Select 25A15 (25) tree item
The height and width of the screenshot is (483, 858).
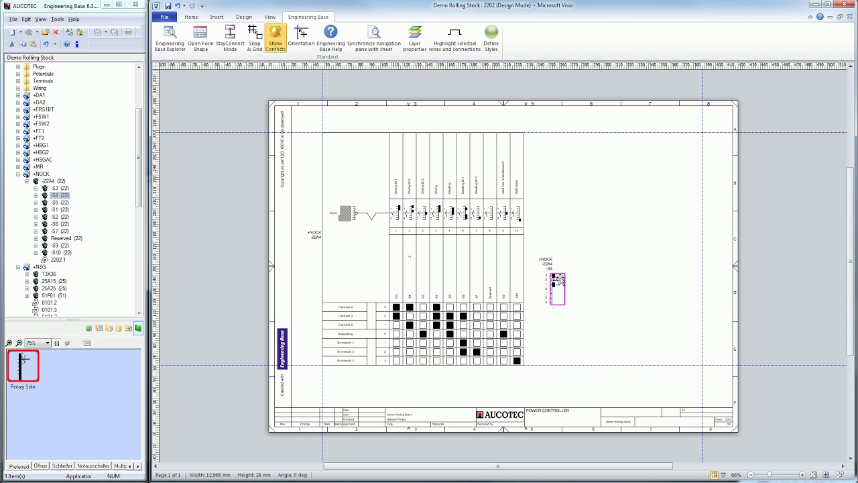[x=54, y=281]
